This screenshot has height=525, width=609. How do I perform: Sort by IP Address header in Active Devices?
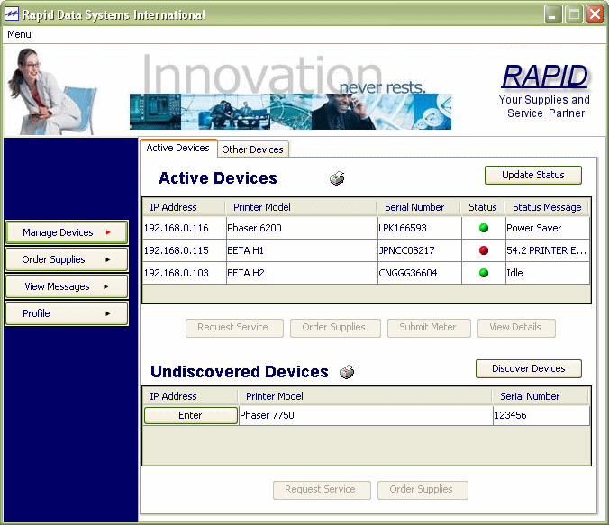(184, 207)
